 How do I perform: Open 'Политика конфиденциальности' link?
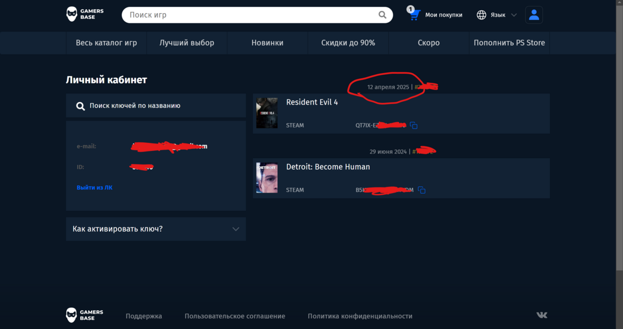[360, 316]
